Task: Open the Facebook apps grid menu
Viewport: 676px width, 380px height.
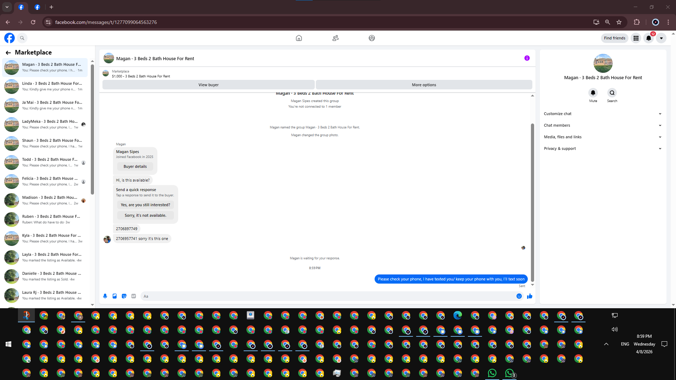Action: point(636,38)
